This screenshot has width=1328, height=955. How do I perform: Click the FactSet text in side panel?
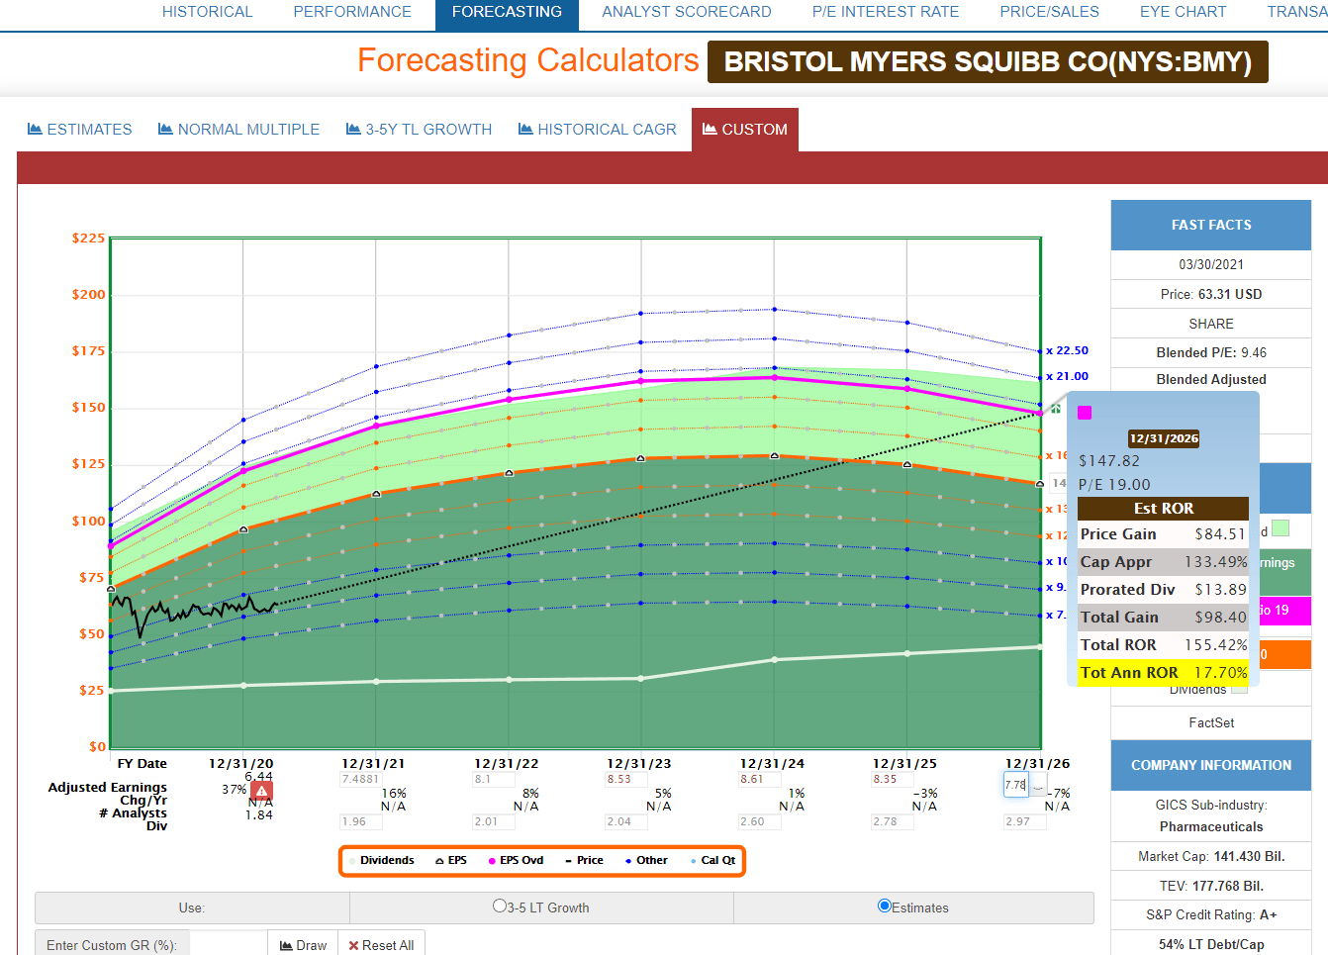[1211, 723]
